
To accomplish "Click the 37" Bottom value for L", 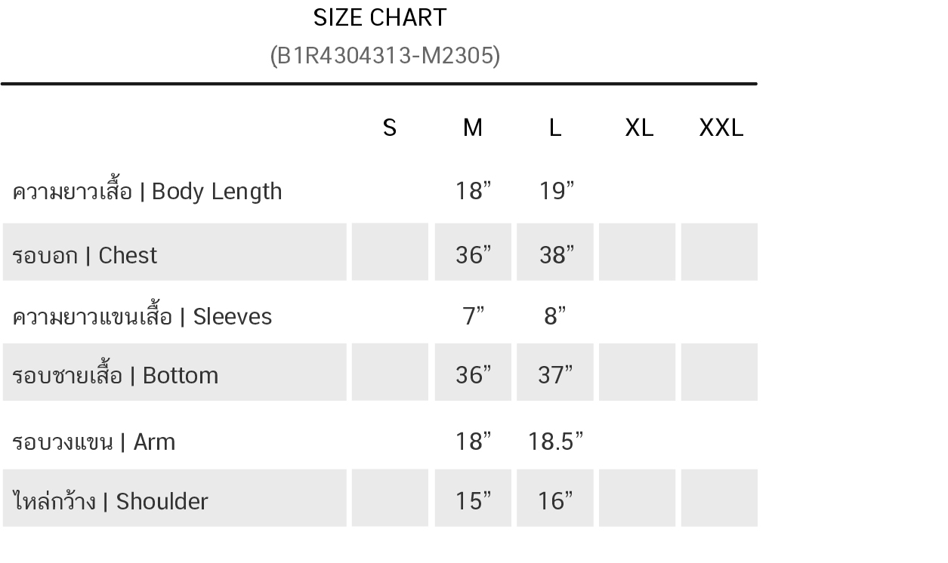I will (555, 375).
